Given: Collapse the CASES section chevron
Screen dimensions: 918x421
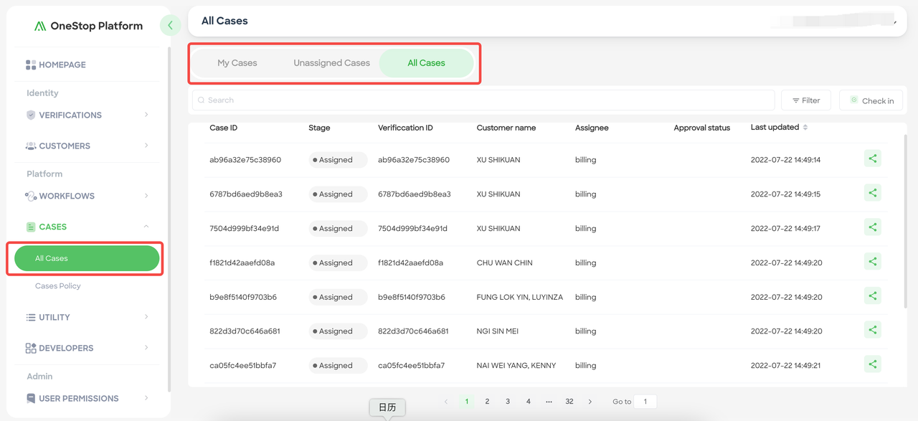Looking at the screenshot, I should [146, 227].
